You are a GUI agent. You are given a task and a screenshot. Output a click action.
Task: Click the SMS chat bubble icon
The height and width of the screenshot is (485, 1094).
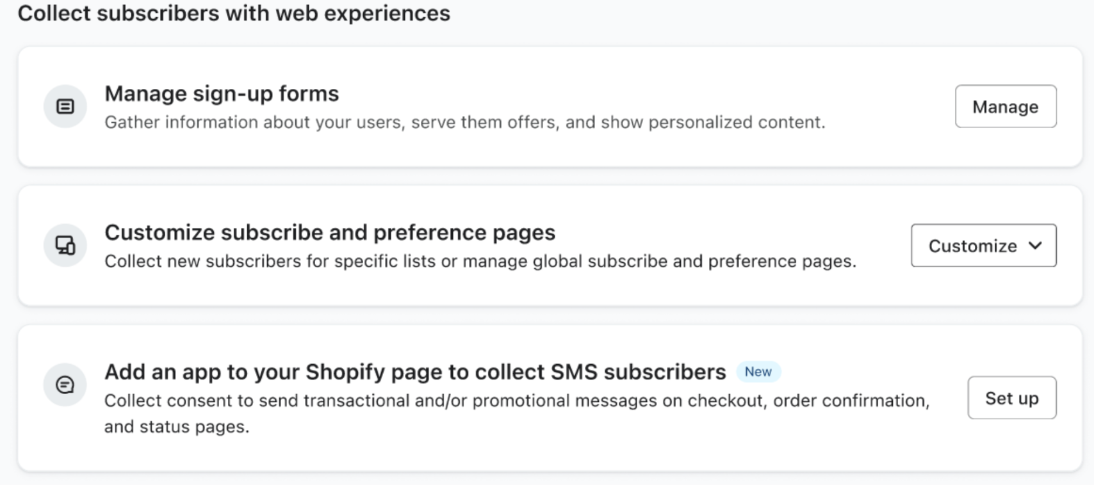(65, 385)
